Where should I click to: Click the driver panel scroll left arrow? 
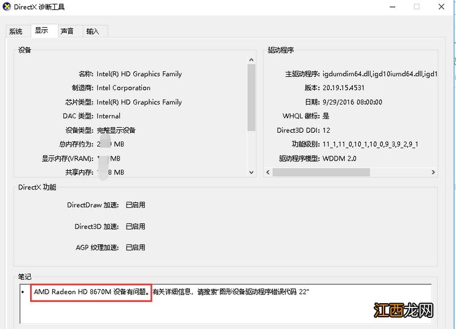pos(268,172)
